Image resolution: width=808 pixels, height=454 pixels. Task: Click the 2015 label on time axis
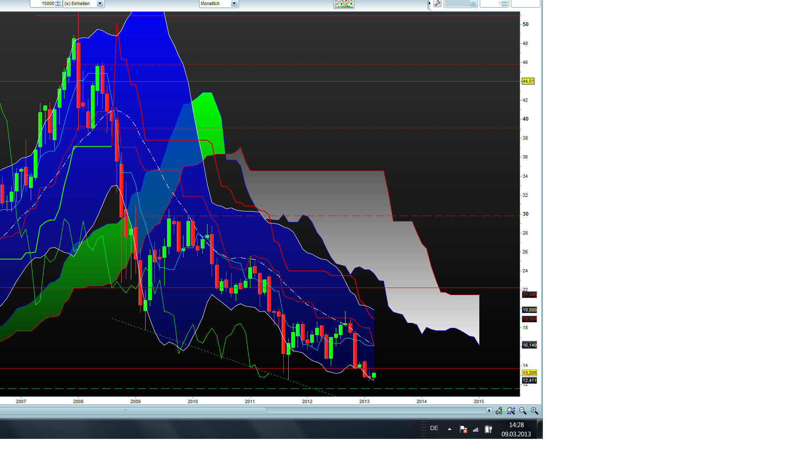coord(479,401)
